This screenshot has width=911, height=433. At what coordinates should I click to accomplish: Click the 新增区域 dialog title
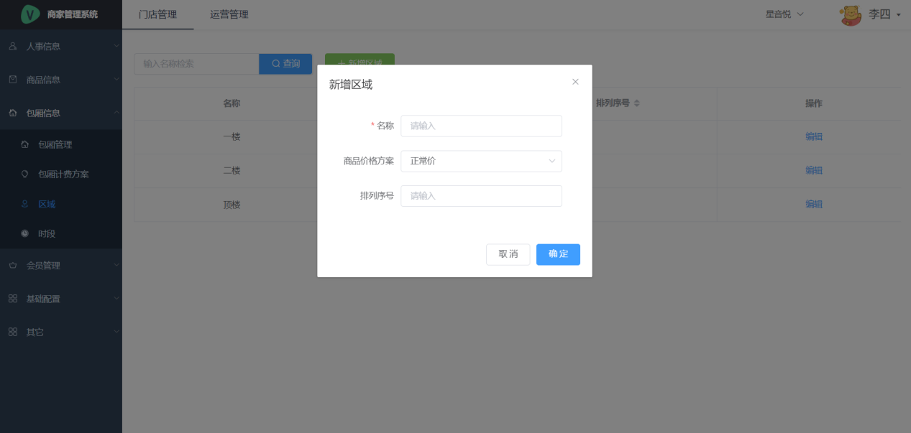351,85
